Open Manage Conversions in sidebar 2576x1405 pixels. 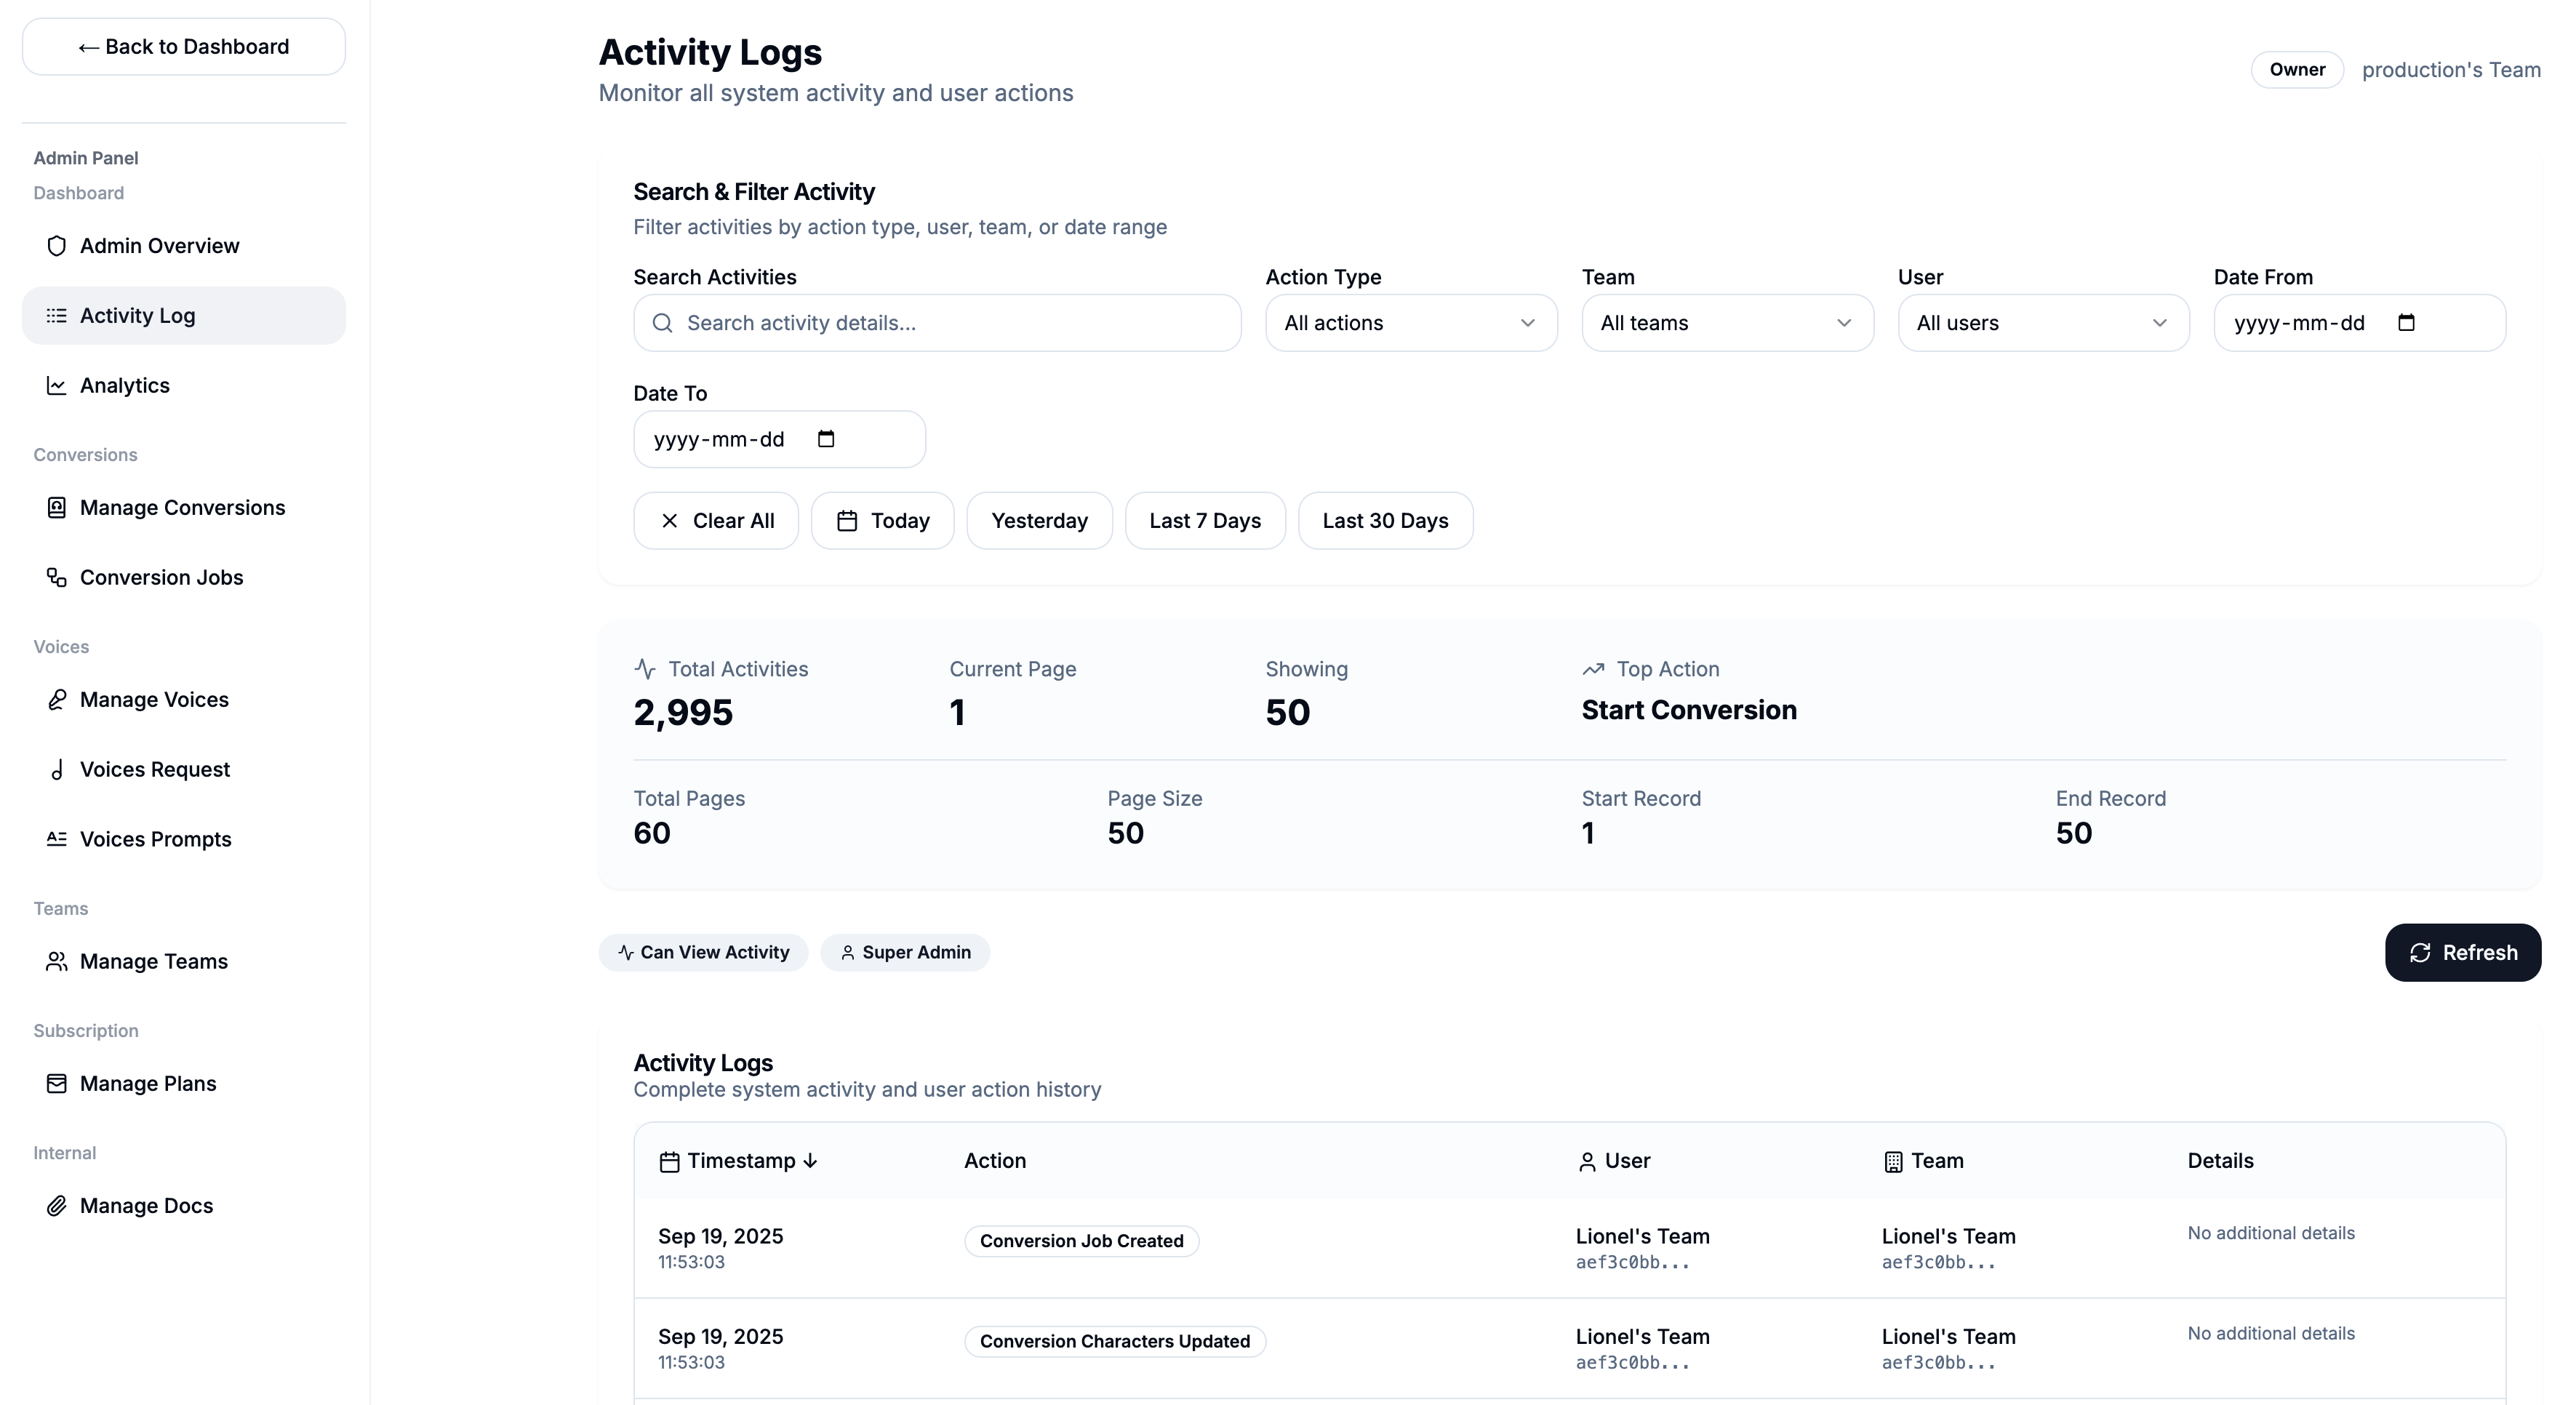pos(182,508)
